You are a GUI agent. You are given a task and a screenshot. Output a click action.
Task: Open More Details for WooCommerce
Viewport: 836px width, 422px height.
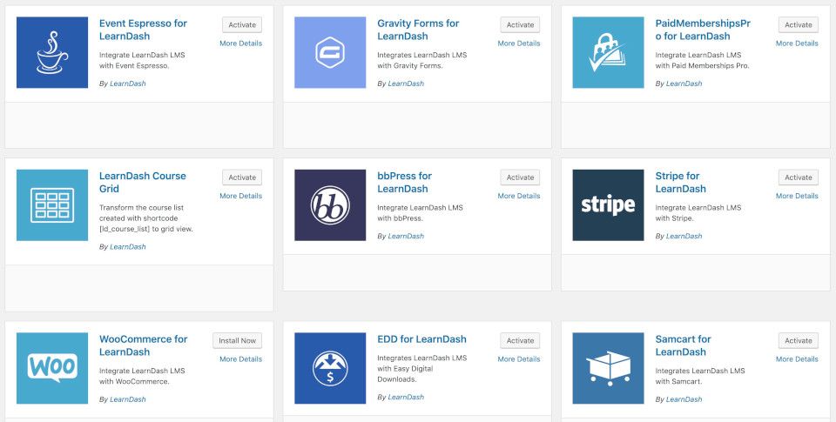[241, 358]
